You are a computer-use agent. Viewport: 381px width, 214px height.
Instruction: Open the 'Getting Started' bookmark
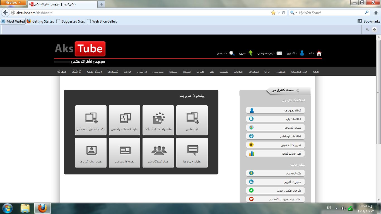tap(41, 21)
